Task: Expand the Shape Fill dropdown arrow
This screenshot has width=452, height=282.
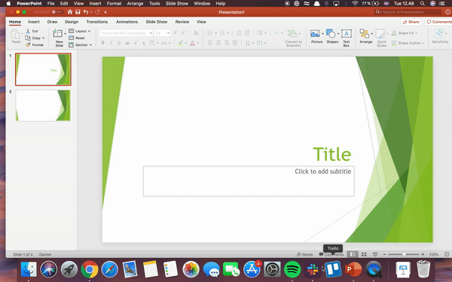Action: click(417, 33)
